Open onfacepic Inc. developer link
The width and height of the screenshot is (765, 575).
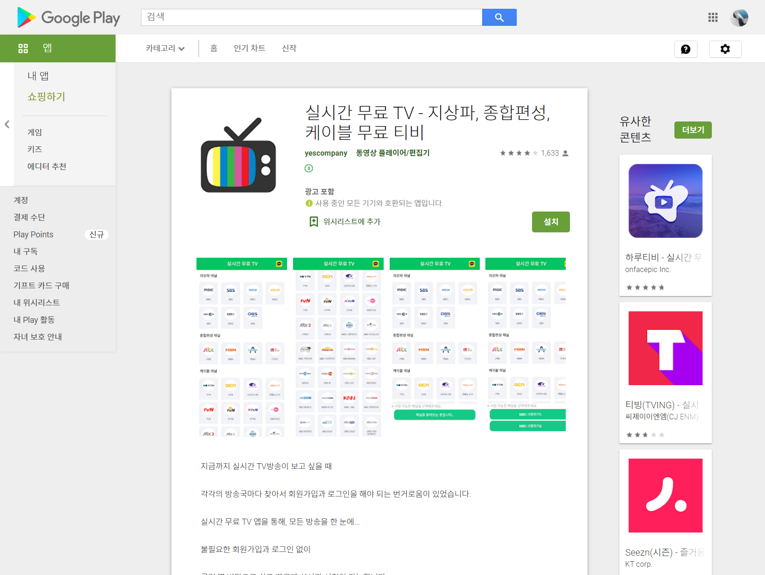(x=648, y=270)
